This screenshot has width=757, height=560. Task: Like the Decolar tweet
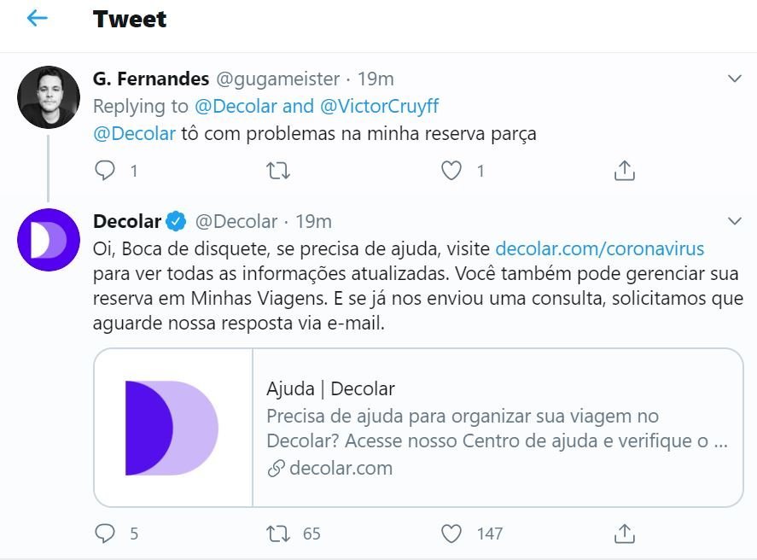(x=451, y=534)
